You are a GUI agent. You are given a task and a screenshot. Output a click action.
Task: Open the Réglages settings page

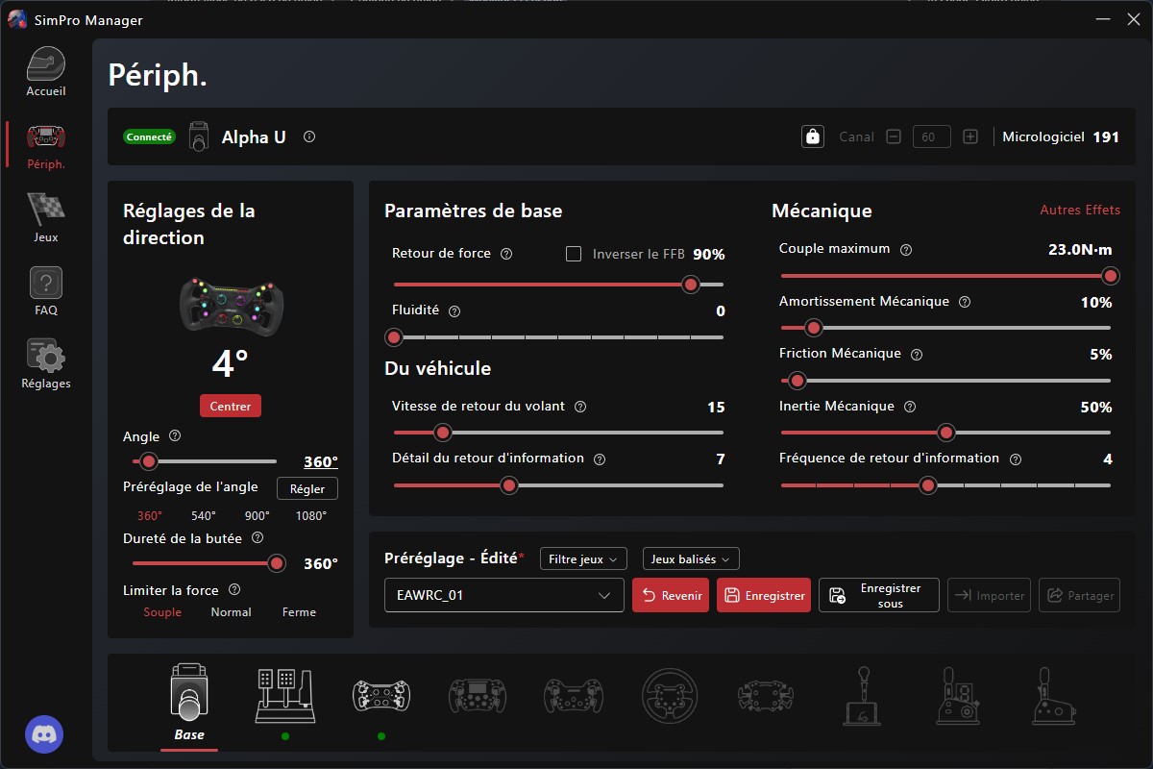(x=46, y=364)
